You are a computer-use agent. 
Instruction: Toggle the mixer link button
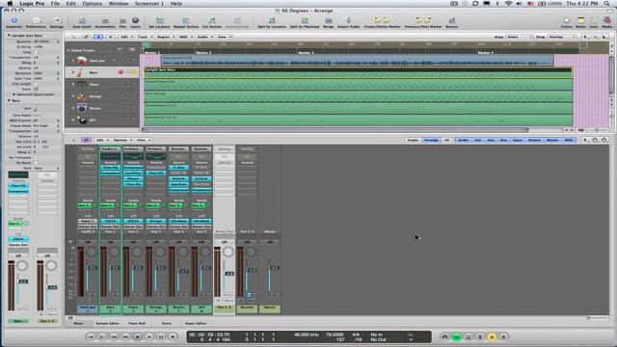pos(86,140)
